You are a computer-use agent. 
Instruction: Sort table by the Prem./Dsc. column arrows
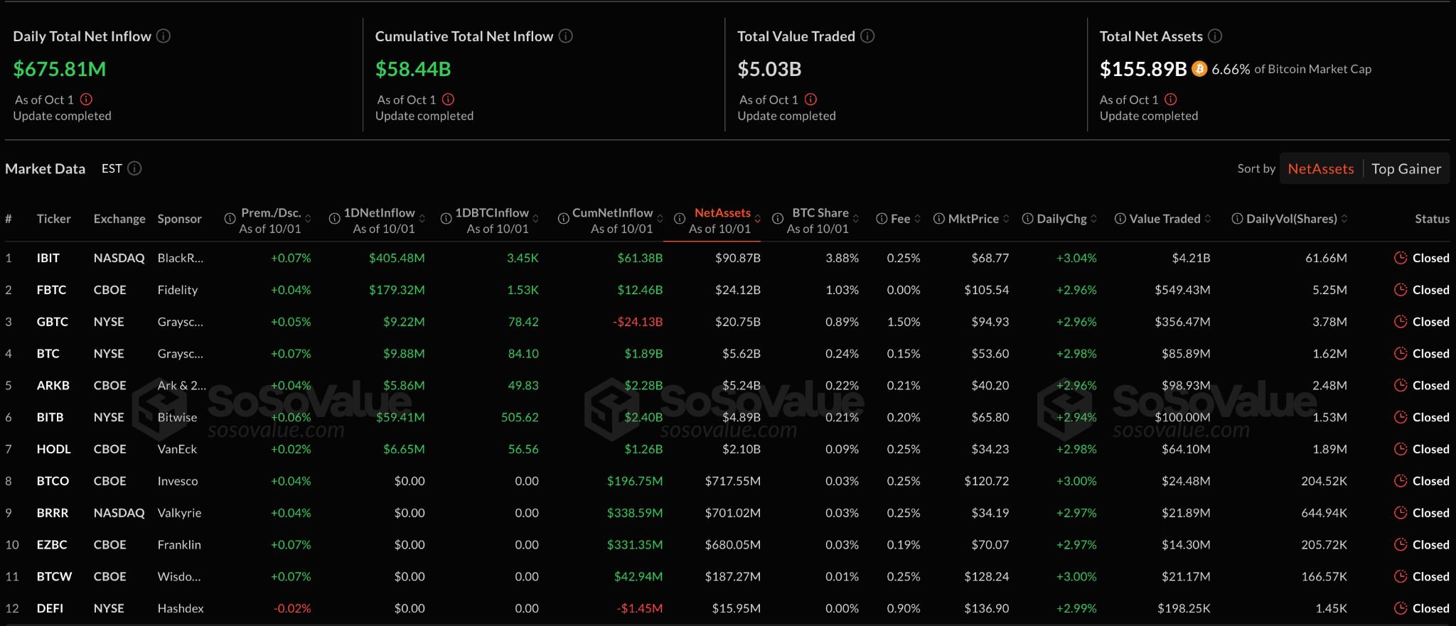point(308,219)
